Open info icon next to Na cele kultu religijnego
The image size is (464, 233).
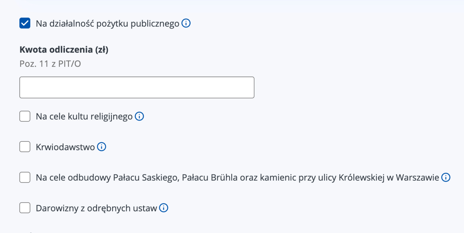pos(139,117)
